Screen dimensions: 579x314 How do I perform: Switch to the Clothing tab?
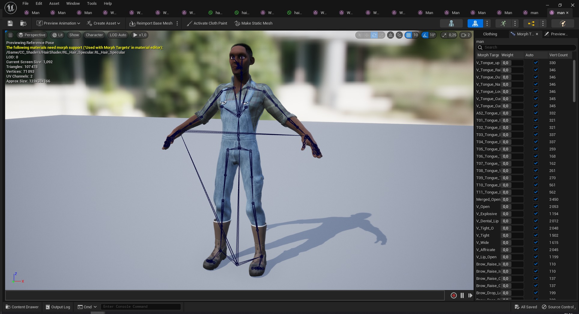pos(490,34)
